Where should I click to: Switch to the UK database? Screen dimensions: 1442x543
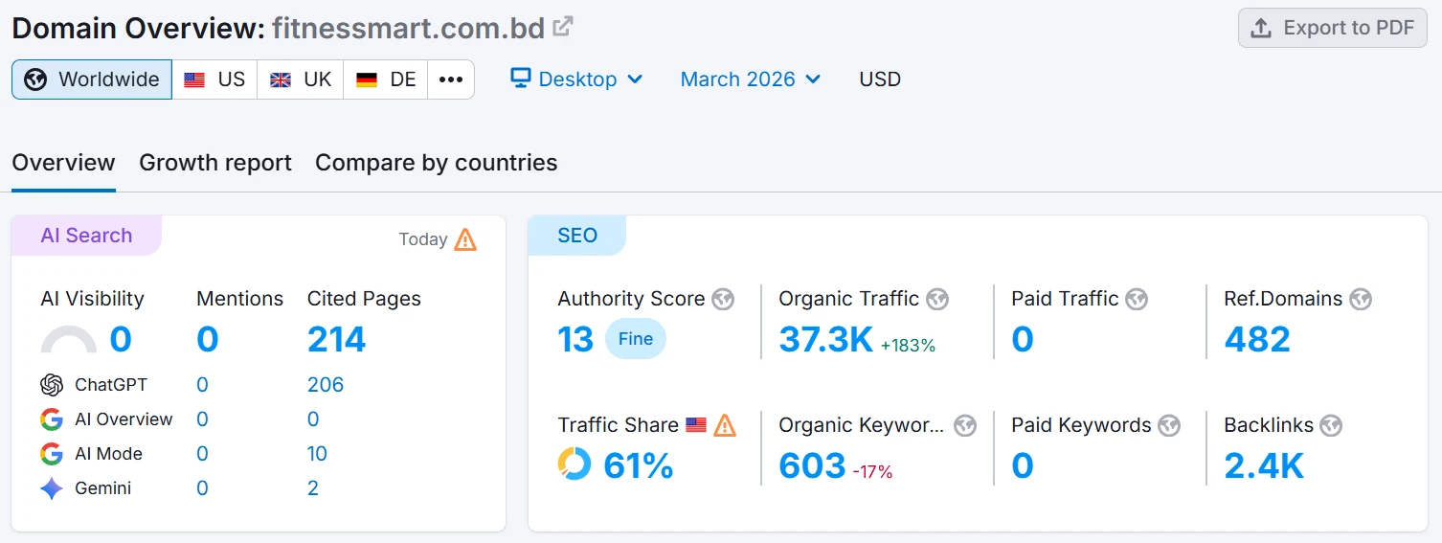point(300,79)
